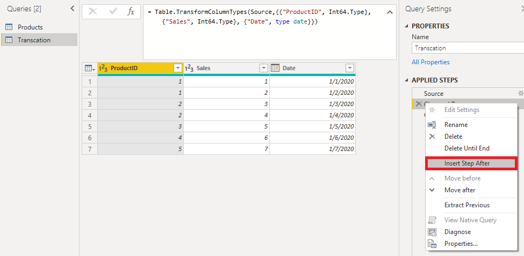Click the 1/4/2020 date cell

point(312,115)
